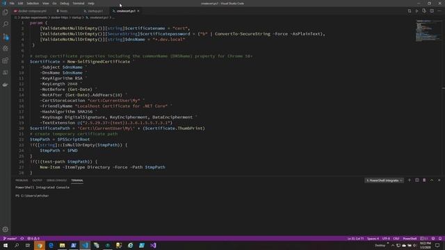
Task: Open the Go menu
Action: [x=54, y=3]
